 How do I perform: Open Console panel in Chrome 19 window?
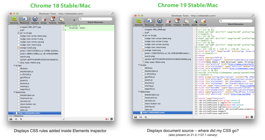click(x=203, y=22)
